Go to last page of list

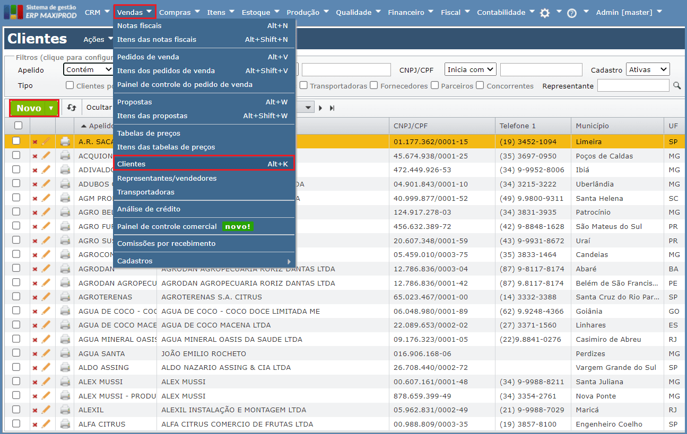[333, 108]
